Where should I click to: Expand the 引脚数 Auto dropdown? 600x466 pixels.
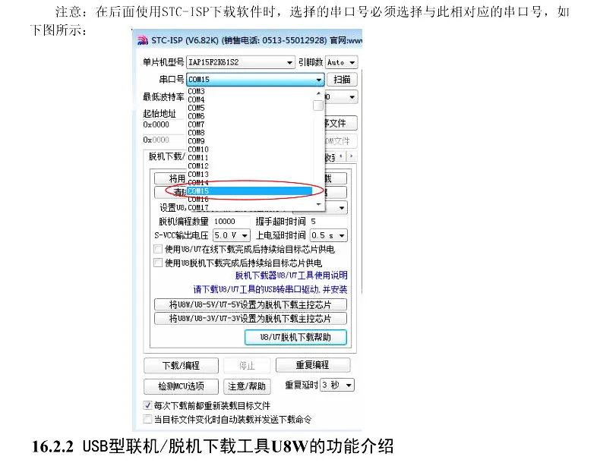point(341,62)
